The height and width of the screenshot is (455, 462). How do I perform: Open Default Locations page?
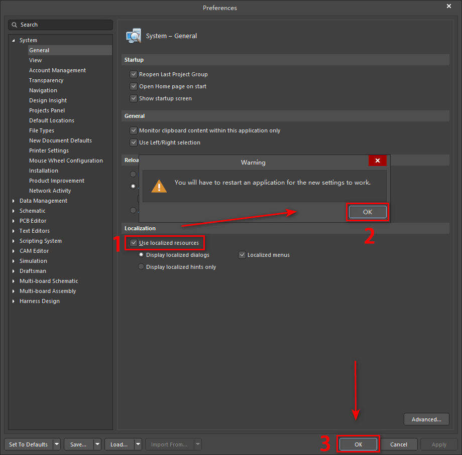click(x=52, y=120)
